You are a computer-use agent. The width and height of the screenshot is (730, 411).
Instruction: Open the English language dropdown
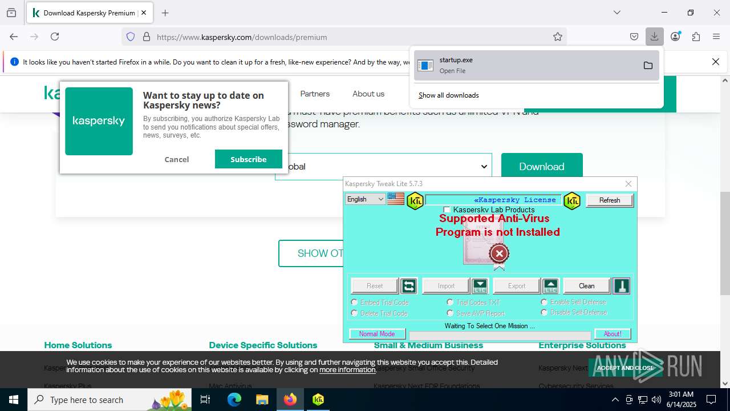click(x=366, y=199)
